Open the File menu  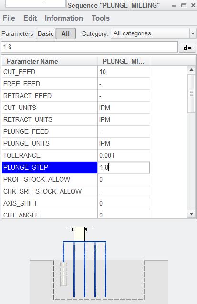9,18
